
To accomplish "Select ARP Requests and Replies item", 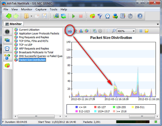I will [x=34, y=48].
